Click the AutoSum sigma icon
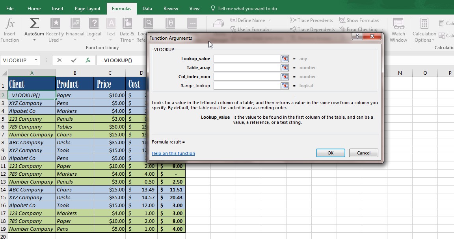 coord(34,23)
